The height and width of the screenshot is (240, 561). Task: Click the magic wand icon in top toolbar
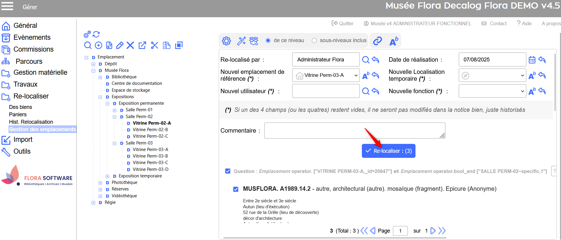tap(241, 41)
